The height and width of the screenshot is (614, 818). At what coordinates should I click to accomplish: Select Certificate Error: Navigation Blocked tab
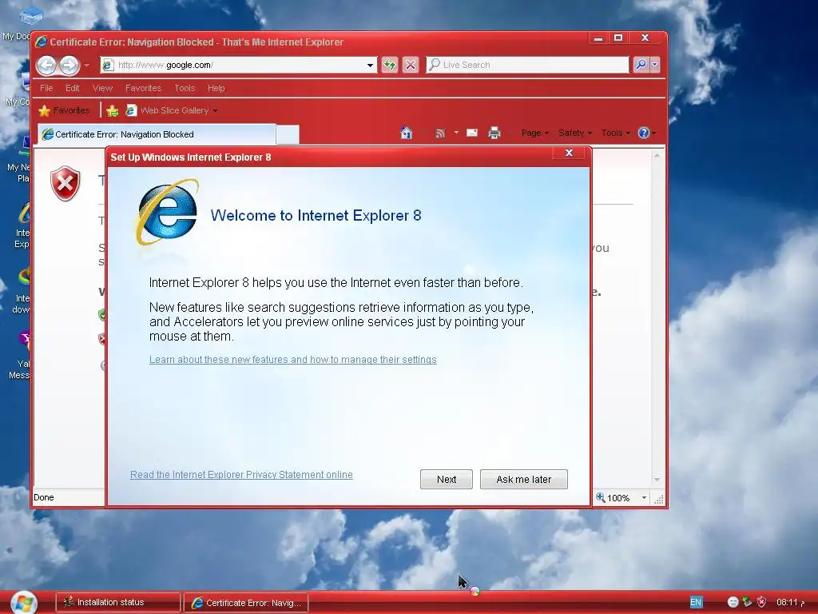[x=157, y=134]
